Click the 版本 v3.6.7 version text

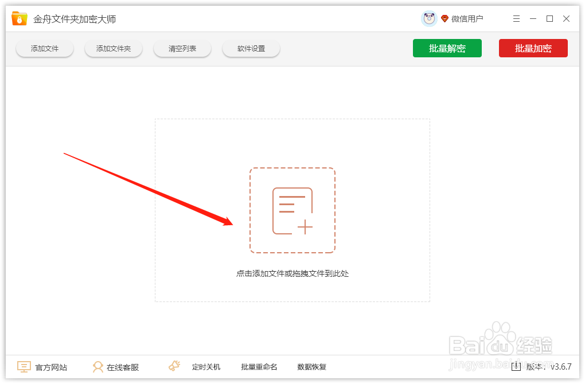[x=549, y=367]
